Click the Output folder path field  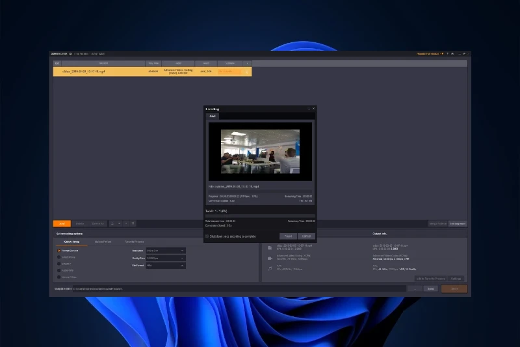(239, 288)
